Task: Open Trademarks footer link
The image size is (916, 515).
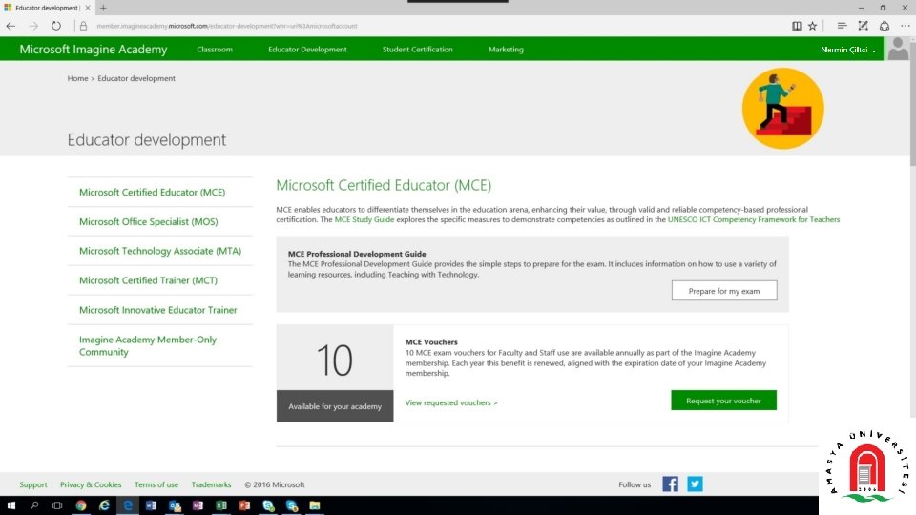Action: coord(211,484)
